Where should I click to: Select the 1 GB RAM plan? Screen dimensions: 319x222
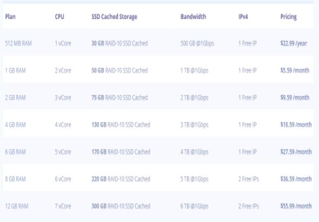click(x=15, y=71)
